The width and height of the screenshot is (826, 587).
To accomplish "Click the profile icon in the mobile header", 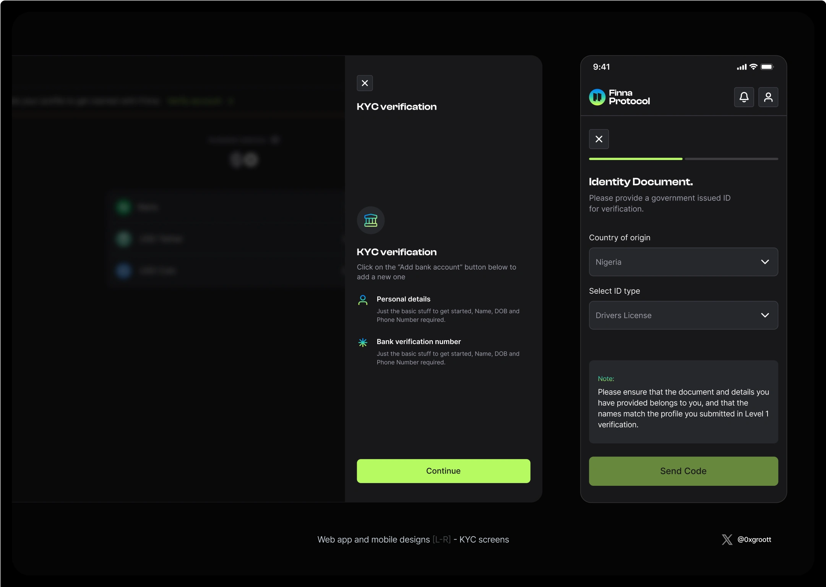I will 769,97.
